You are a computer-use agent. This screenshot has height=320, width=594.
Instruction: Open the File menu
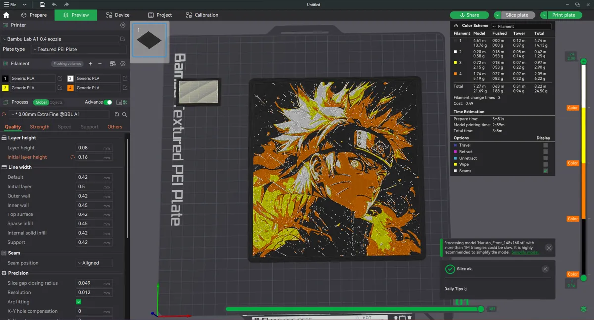point(10,4)
